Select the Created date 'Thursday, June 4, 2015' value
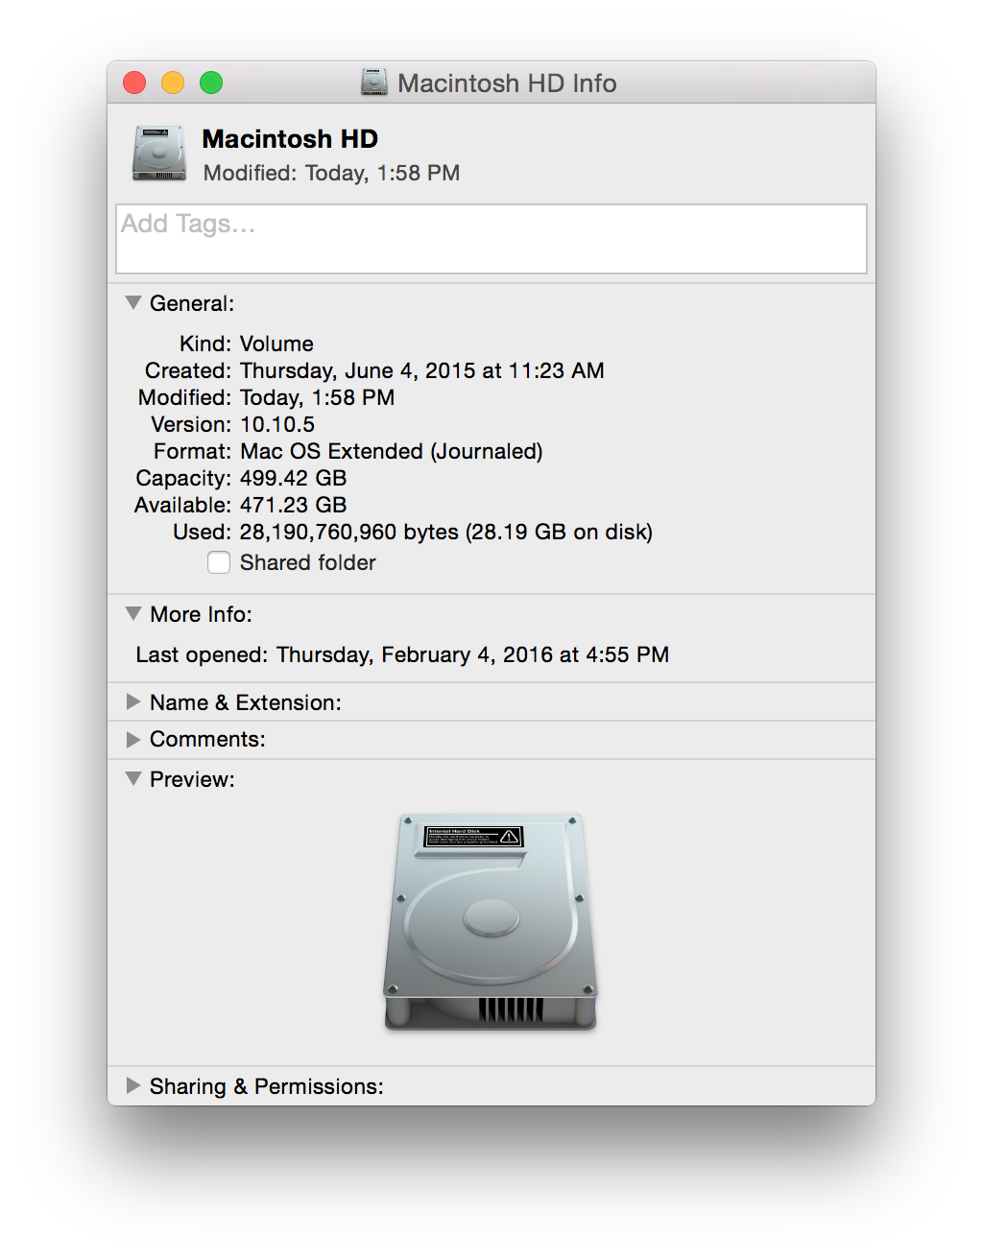 [x=422, y=370]
